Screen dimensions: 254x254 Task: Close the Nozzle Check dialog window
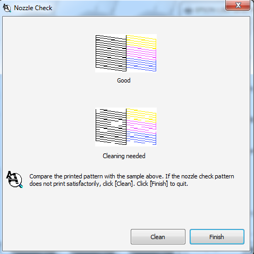[x=238, y=5]
